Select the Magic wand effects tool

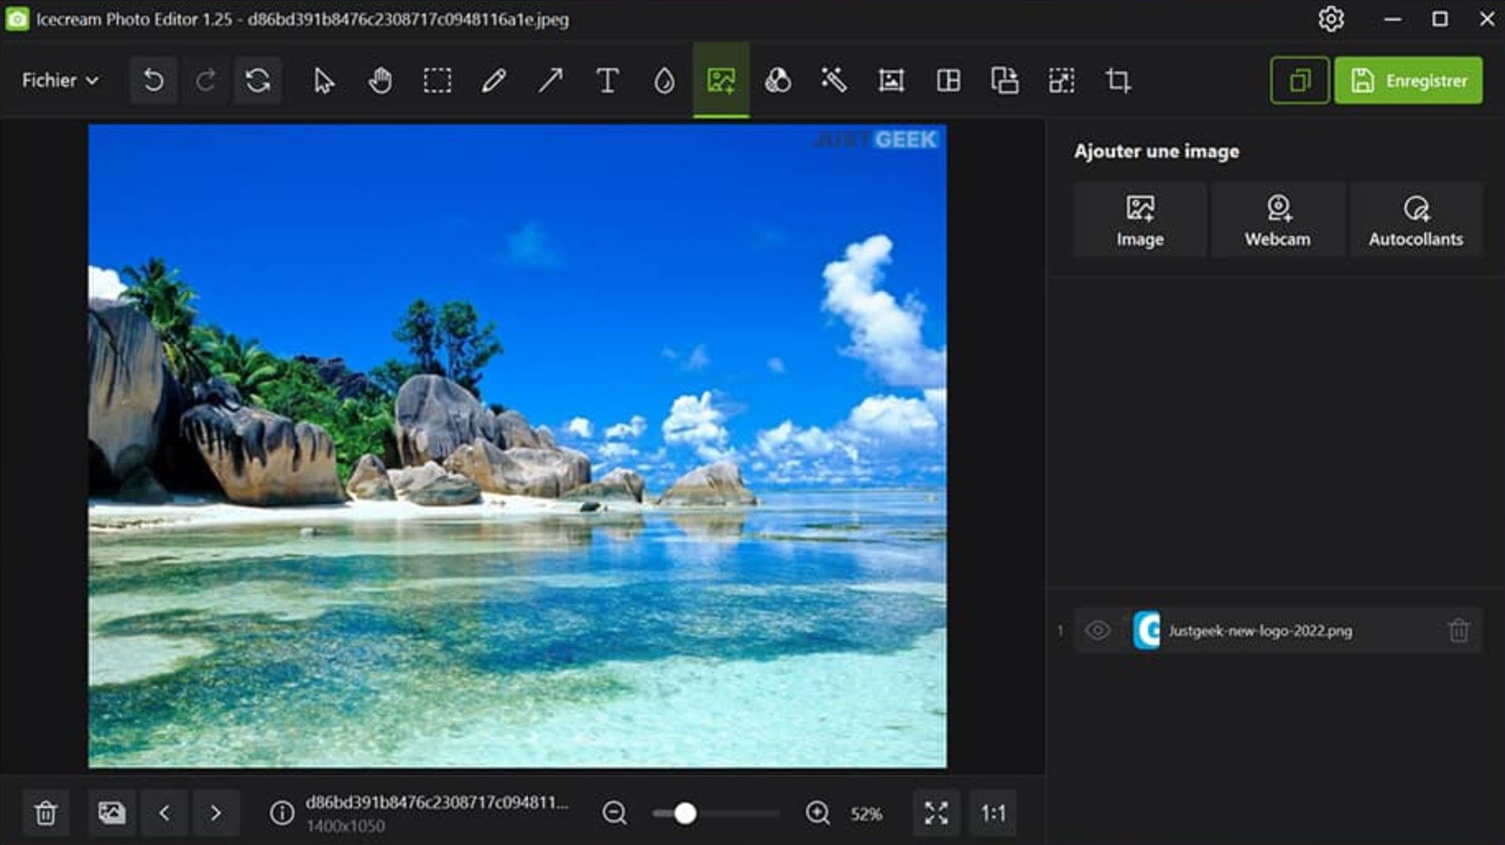[834, 81]
